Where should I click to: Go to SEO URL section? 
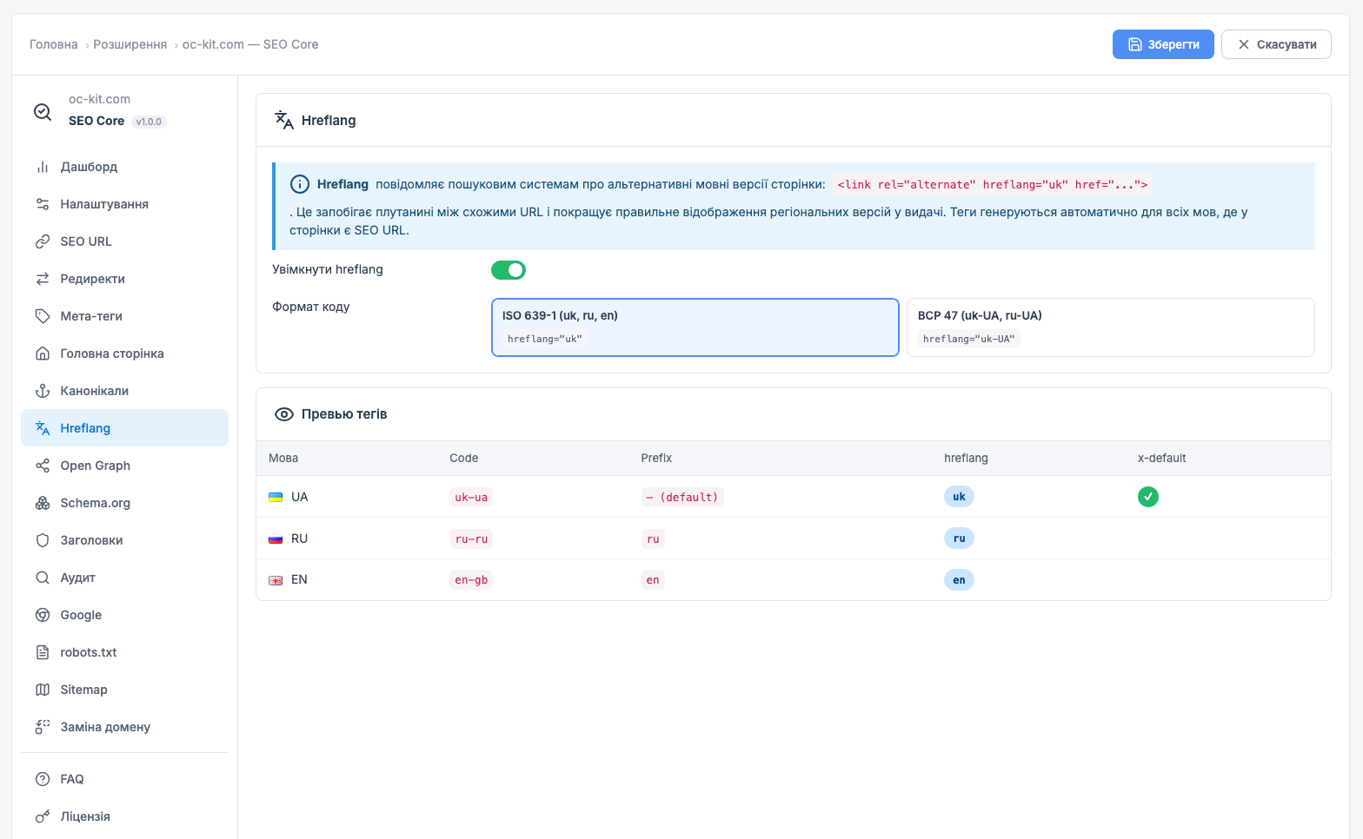124,241
